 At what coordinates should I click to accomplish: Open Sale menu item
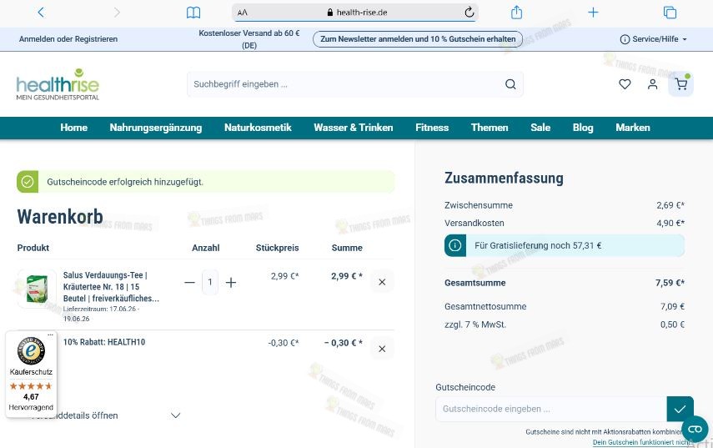[540, 128]
